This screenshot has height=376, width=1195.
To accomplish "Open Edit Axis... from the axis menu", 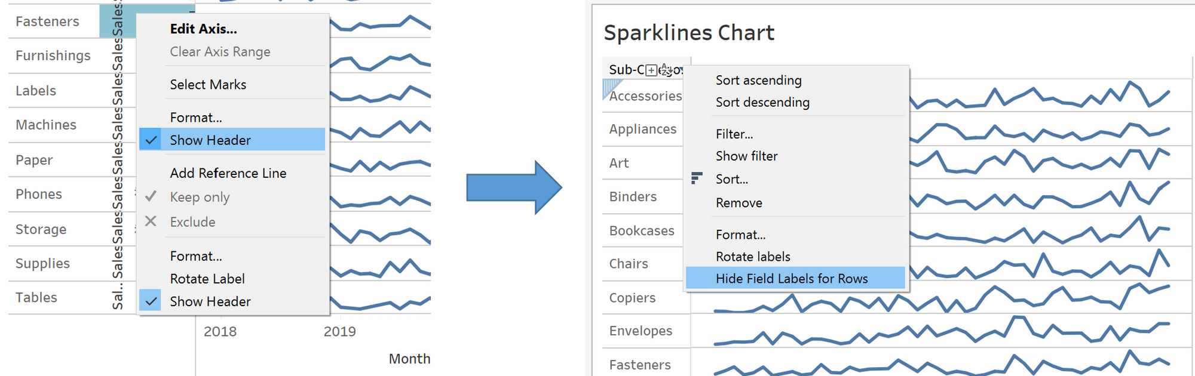I will [x=203, y=29].
